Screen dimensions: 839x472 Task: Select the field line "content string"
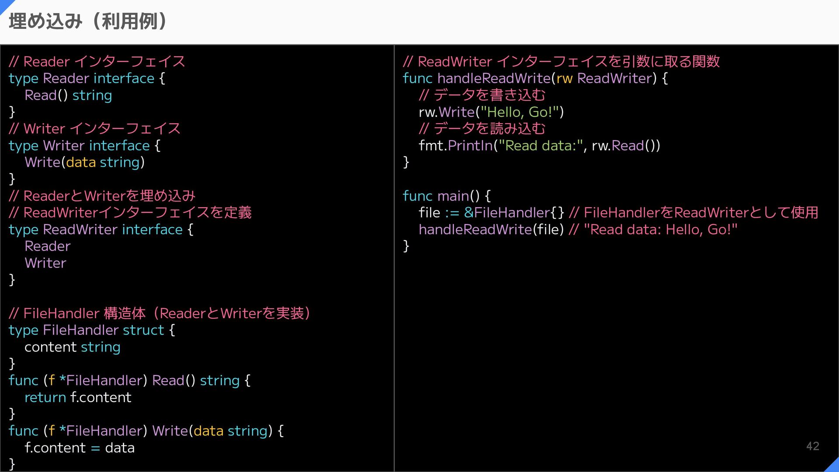[73, 347]
